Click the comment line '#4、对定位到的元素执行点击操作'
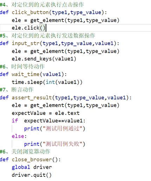 [42, 5]
